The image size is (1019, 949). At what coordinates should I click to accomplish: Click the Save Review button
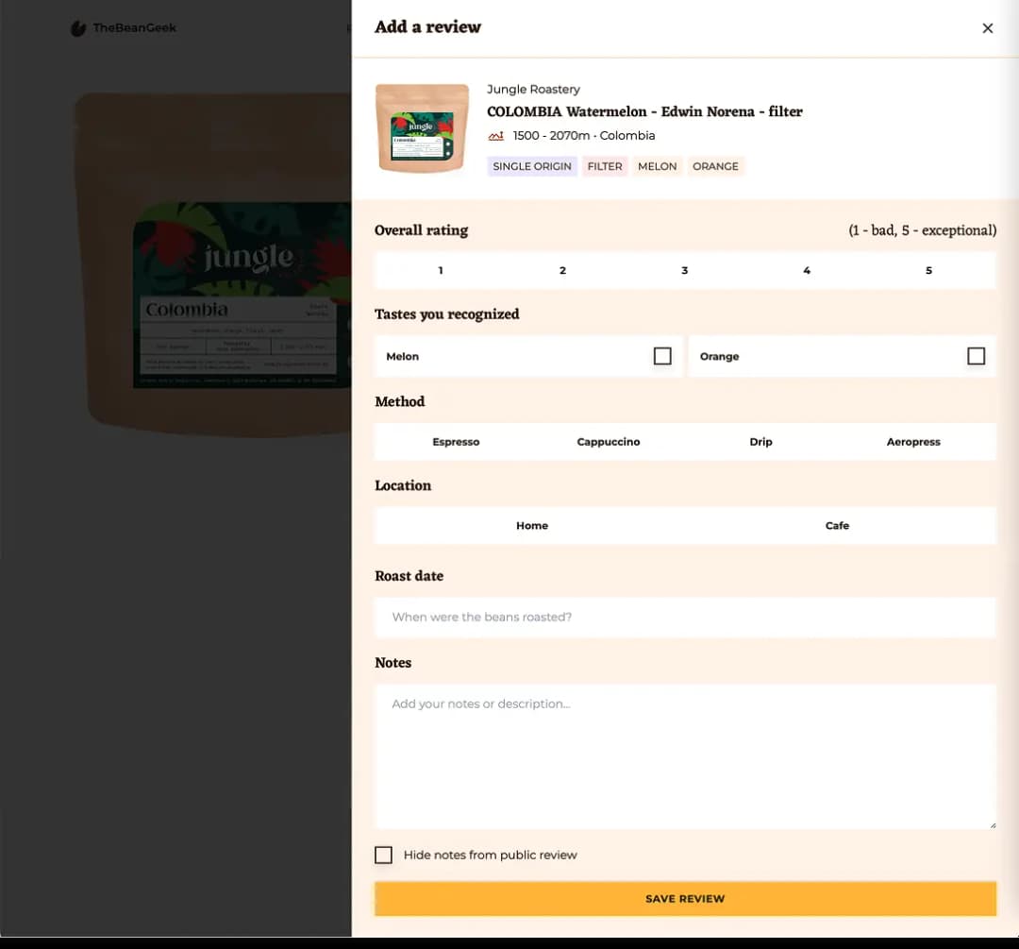click(x=685, y=899)
